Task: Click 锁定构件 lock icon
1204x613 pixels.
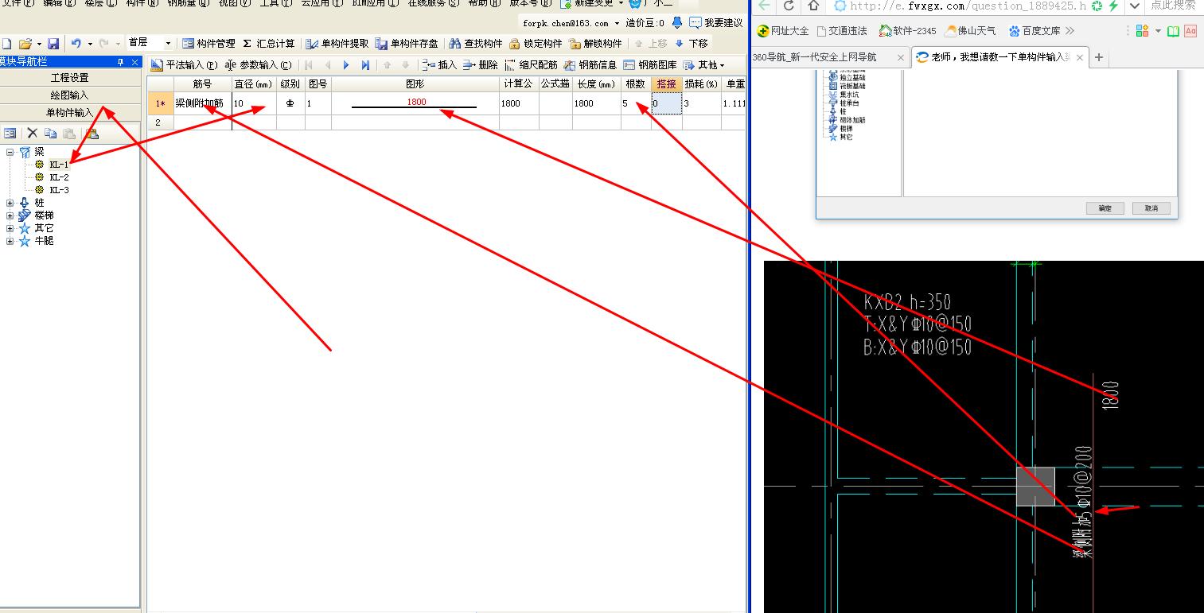Action: click(536, 44)
